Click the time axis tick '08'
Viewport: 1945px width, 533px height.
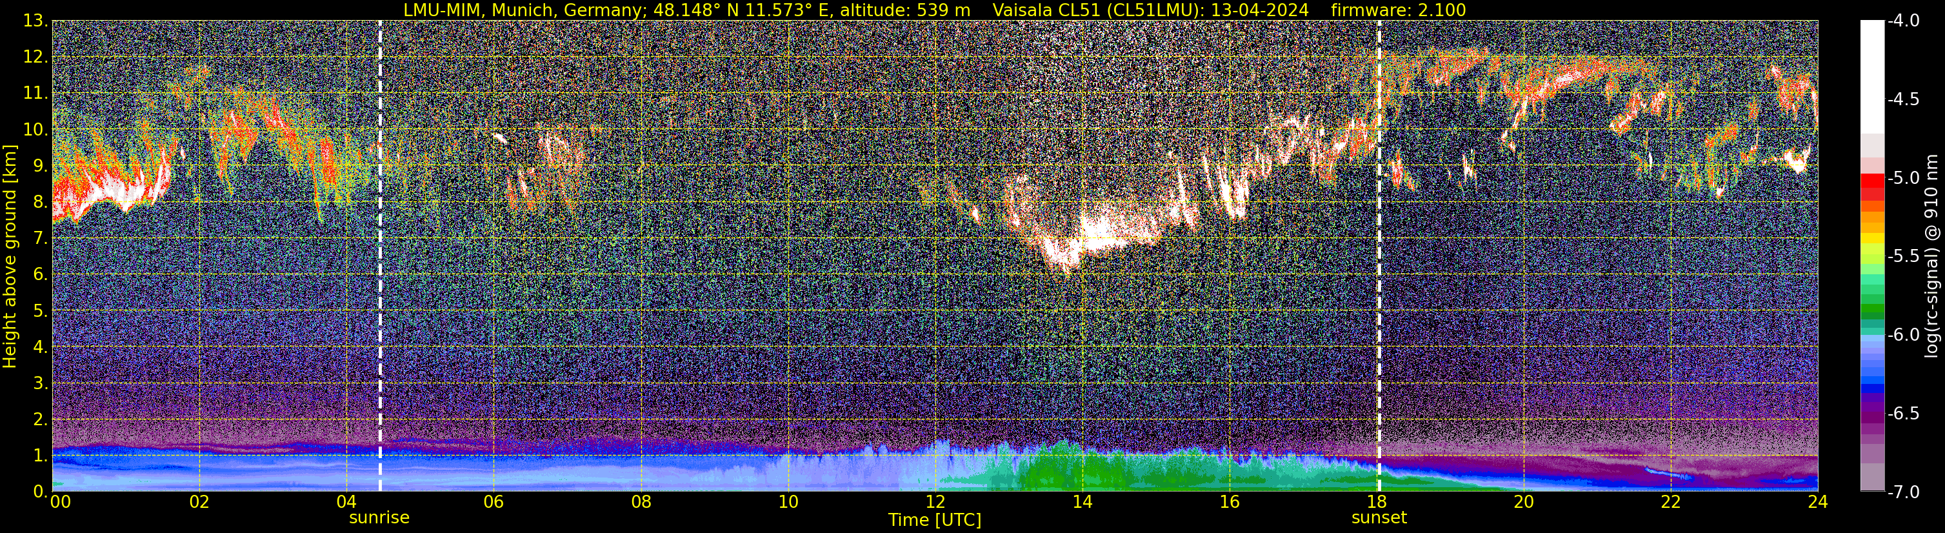[641, 502]
